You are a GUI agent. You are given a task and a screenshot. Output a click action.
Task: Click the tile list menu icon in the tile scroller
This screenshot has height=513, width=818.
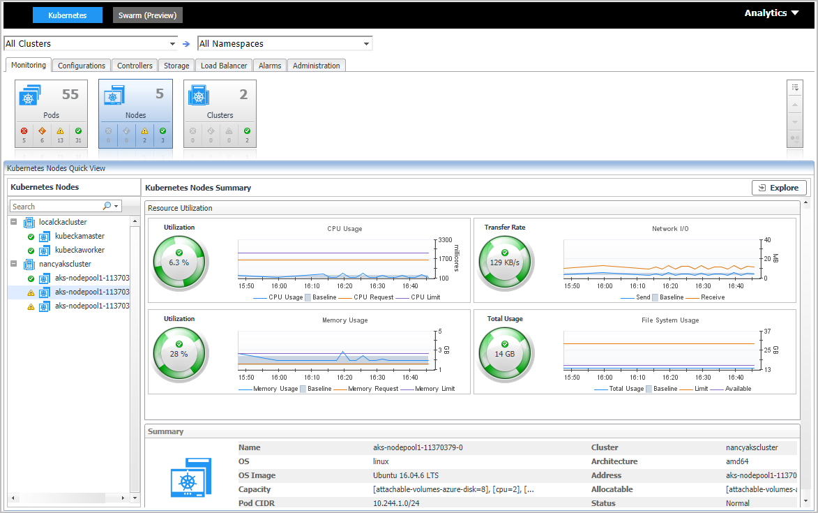(795, 88)
